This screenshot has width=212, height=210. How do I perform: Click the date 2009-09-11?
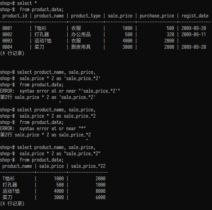[x=194, y=35]
